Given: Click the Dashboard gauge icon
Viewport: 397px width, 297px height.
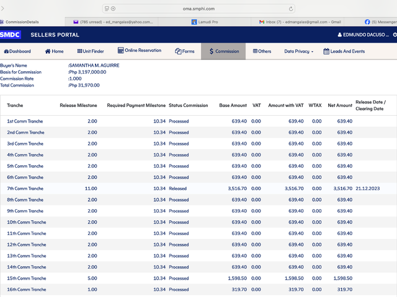Looking at the screenshot, I should coord(6,51).
